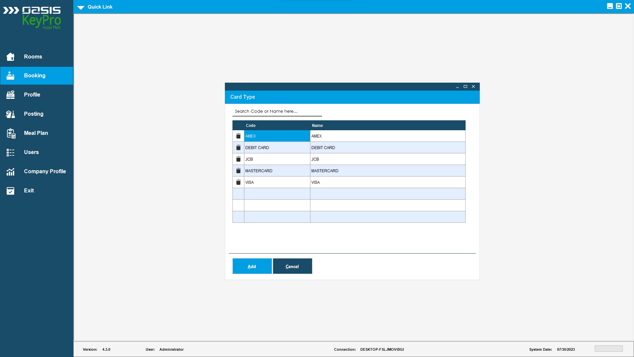Click trash icon for DEBIT CARD

click(x=238, y=148)
